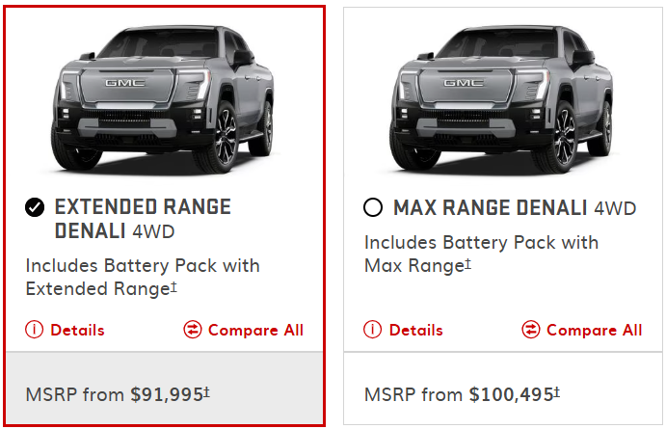The height and width of the screenshot is (429, 666).
Task: Click the Extended Range Denali truck image
Action: (x=164, y=96)
